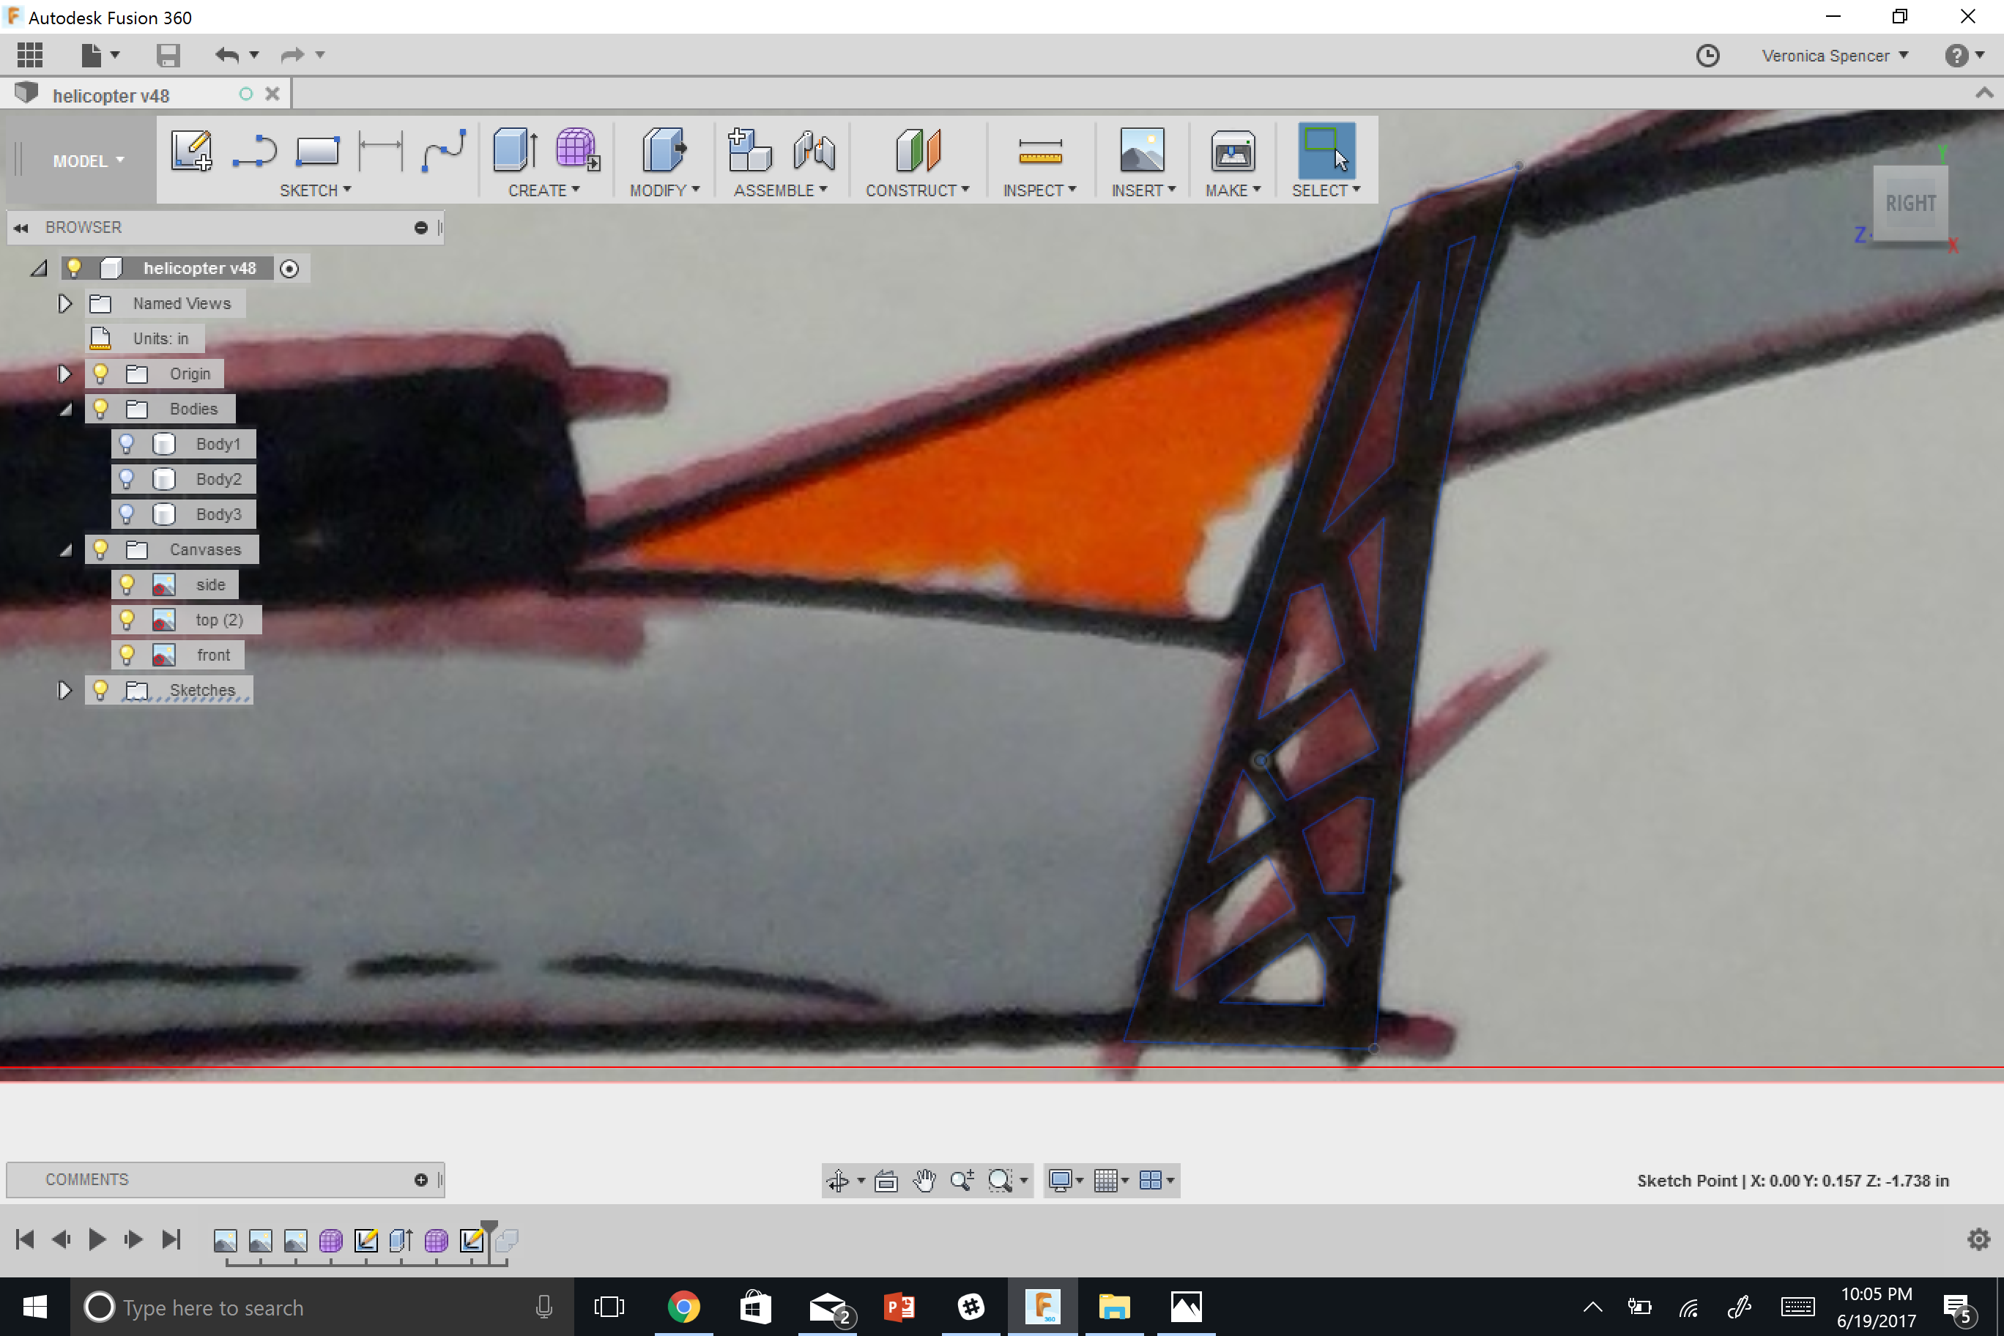2004x1336 pixels.
Task: Open the job status clock icon
Action: coord(1707,56)
